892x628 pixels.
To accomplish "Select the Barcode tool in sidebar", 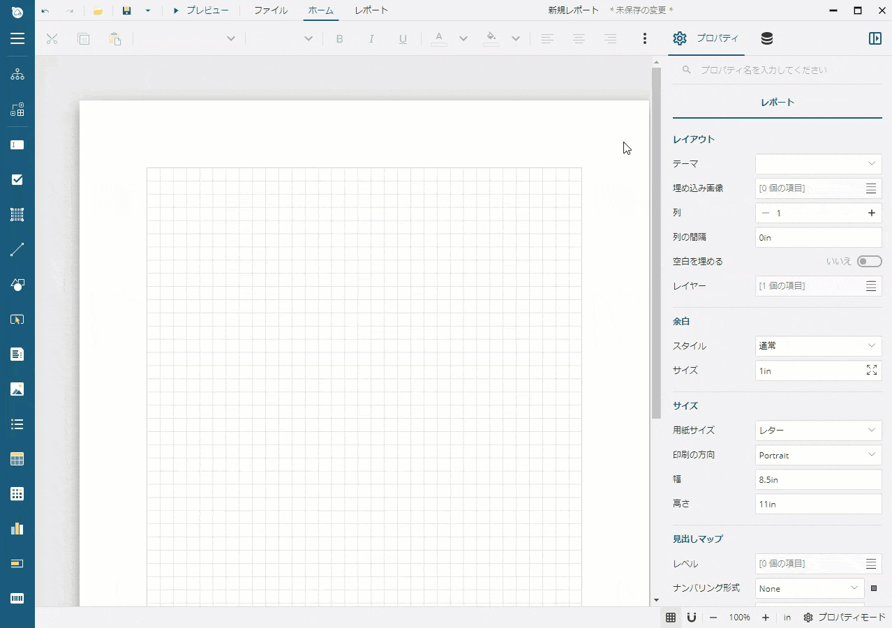I will tap(17, 599).
